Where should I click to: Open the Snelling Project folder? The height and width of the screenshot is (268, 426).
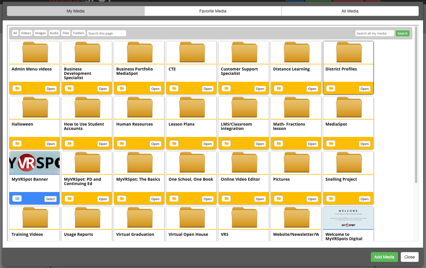pyautogui.click(x=365, y=199)
